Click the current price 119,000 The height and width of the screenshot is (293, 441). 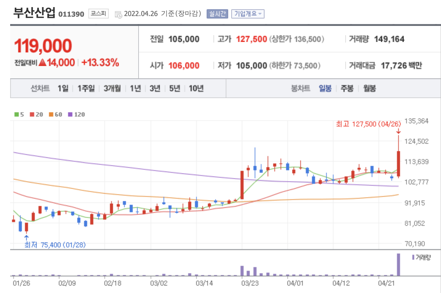(x=43, y=46)
